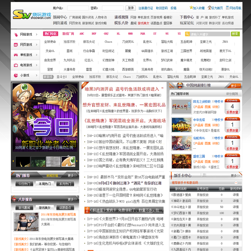Click the 盛世三国 game thumbnail
The height and width of the screenshot is (251, 251).
point(181,161)
